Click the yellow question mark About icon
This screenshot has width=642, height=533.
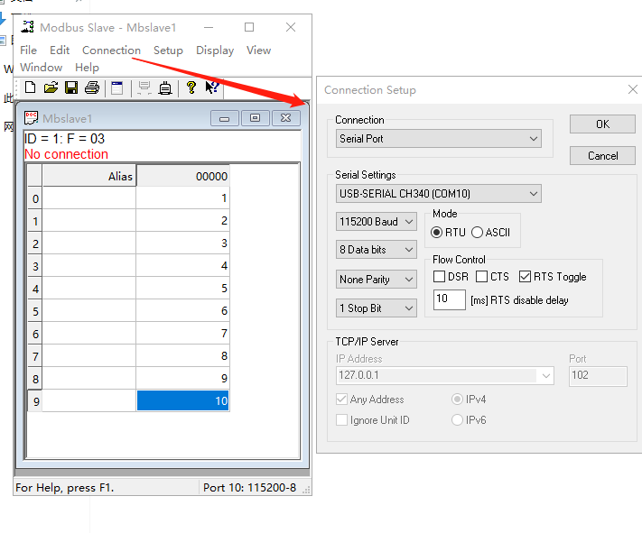click(x=191, y=87)
